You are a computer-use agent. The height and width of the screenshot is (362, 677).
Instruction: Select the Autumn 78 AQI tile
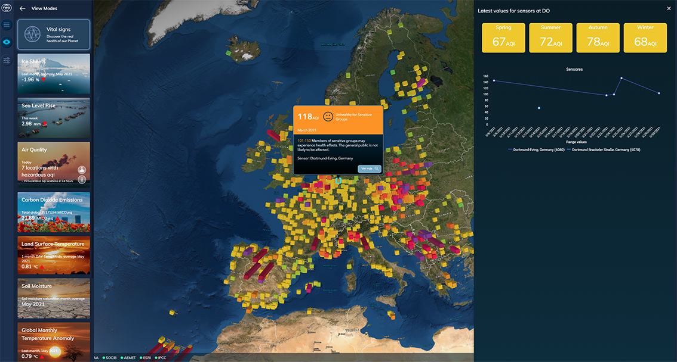point(598,38)
